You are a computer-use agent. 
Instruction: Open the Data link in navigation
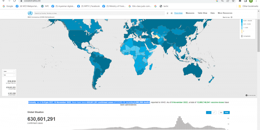212,13
